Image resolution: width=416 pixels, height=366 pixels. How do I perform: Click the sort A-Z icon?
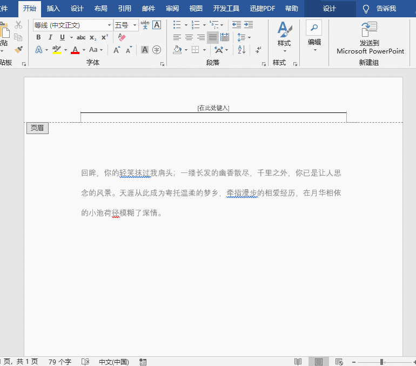click(x=241, y=50)
